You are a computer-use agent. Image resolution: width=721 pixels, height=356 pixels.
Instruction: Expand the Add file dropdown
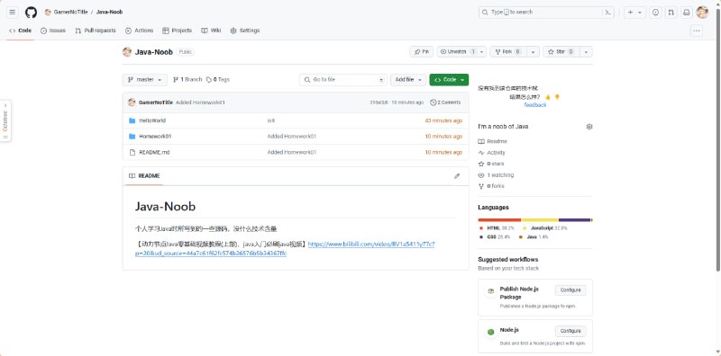coord(408,80)
